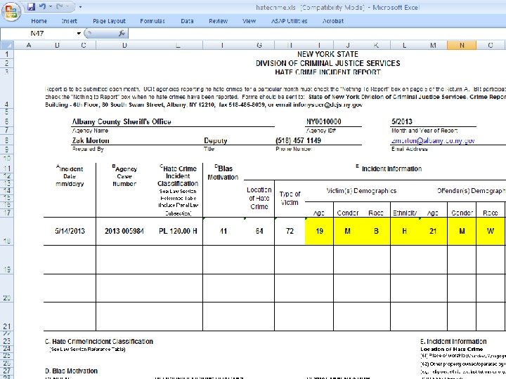506x379 pixels.
Task: Open the zmorton@albany email link
Action: (433, 140)
